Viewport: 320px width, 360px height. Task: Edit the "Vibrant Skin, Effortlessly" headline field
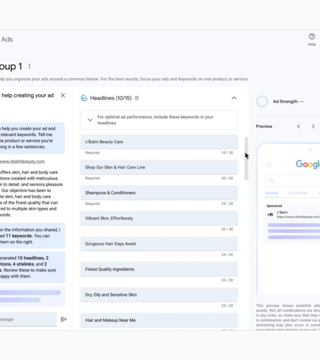coord(159,218)
